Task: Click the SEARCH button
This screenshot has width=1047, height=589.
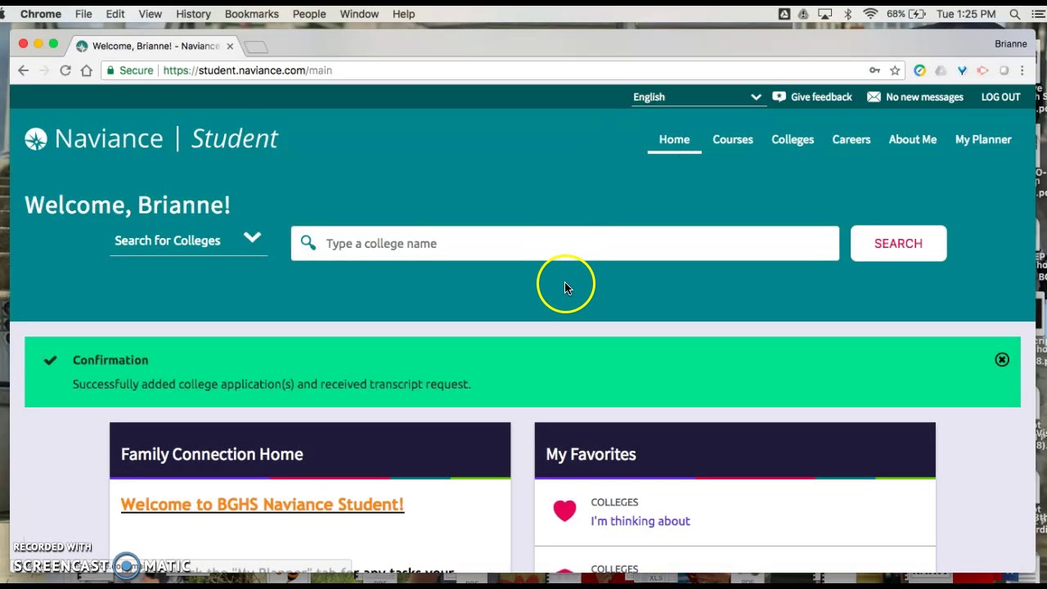Action: coord(898,243)
